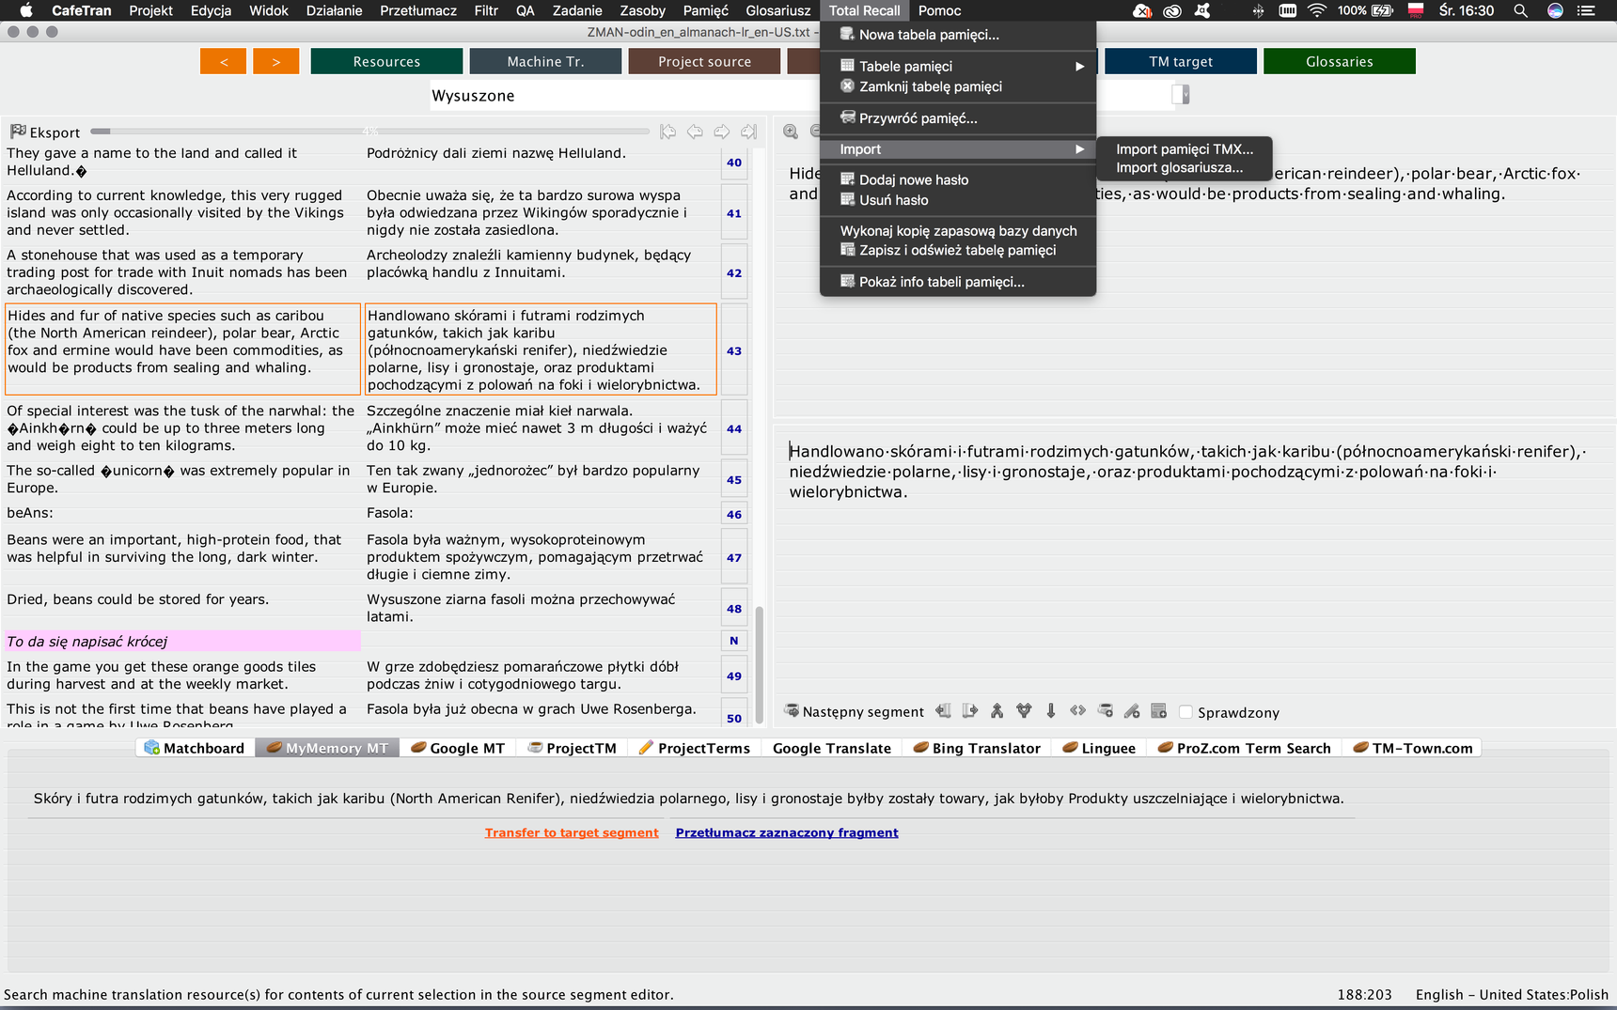Choose Zamknij tabelę pamięci menu item

click(958, 86)
